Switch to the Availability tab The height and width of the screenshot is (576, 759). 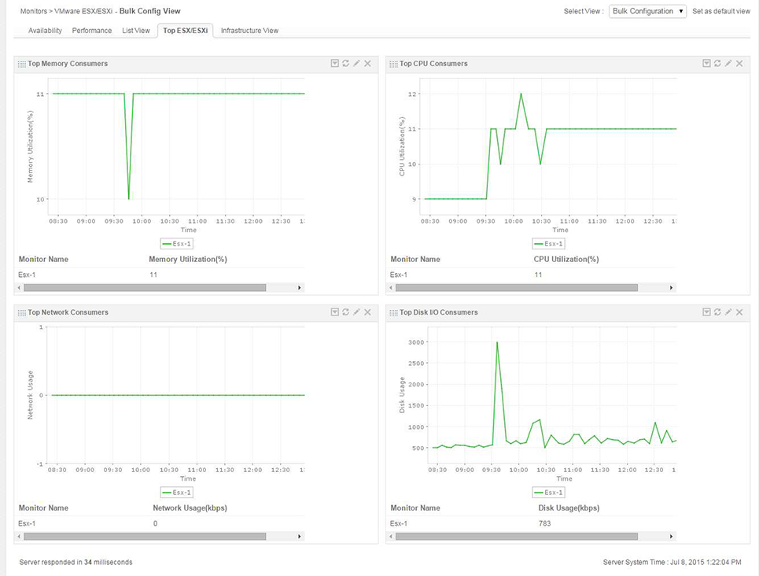click(45, 31)
